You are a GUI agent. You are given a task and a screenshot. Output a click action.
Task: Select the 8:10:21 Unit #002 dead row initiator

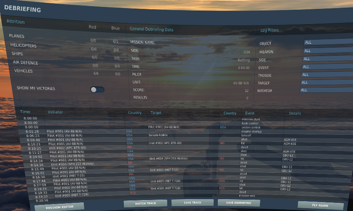67,148
